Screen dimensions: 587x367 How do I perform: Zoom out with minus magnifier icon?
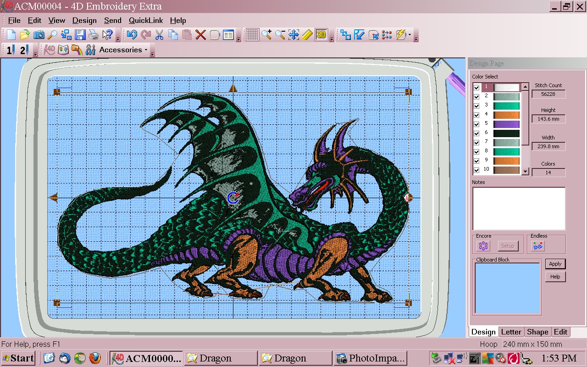[280, 35]
